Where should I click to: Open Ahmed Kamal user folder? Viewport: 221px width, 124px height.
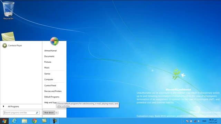50,51
